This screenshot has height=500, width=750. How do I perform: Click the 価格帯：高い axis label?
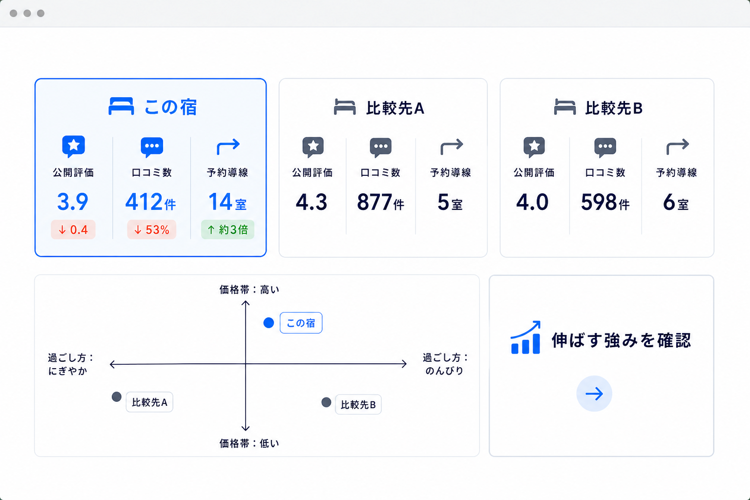(249, 290)
